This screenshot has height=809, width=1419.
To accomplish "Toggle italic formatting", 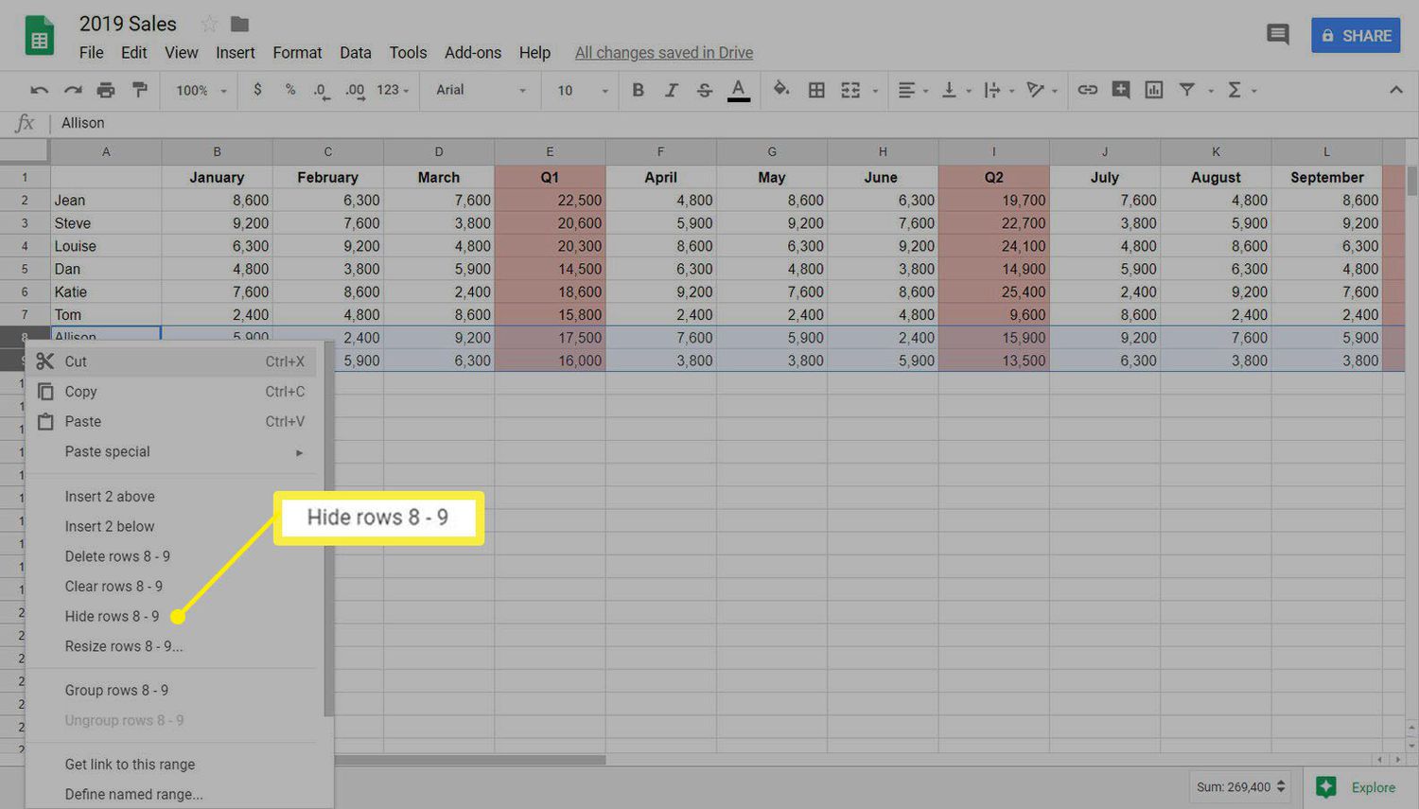I will tap(672, 90).
